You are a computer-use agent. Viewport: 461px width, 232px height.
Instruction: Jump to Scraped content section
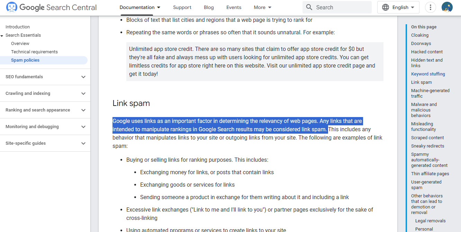(427, 138)
